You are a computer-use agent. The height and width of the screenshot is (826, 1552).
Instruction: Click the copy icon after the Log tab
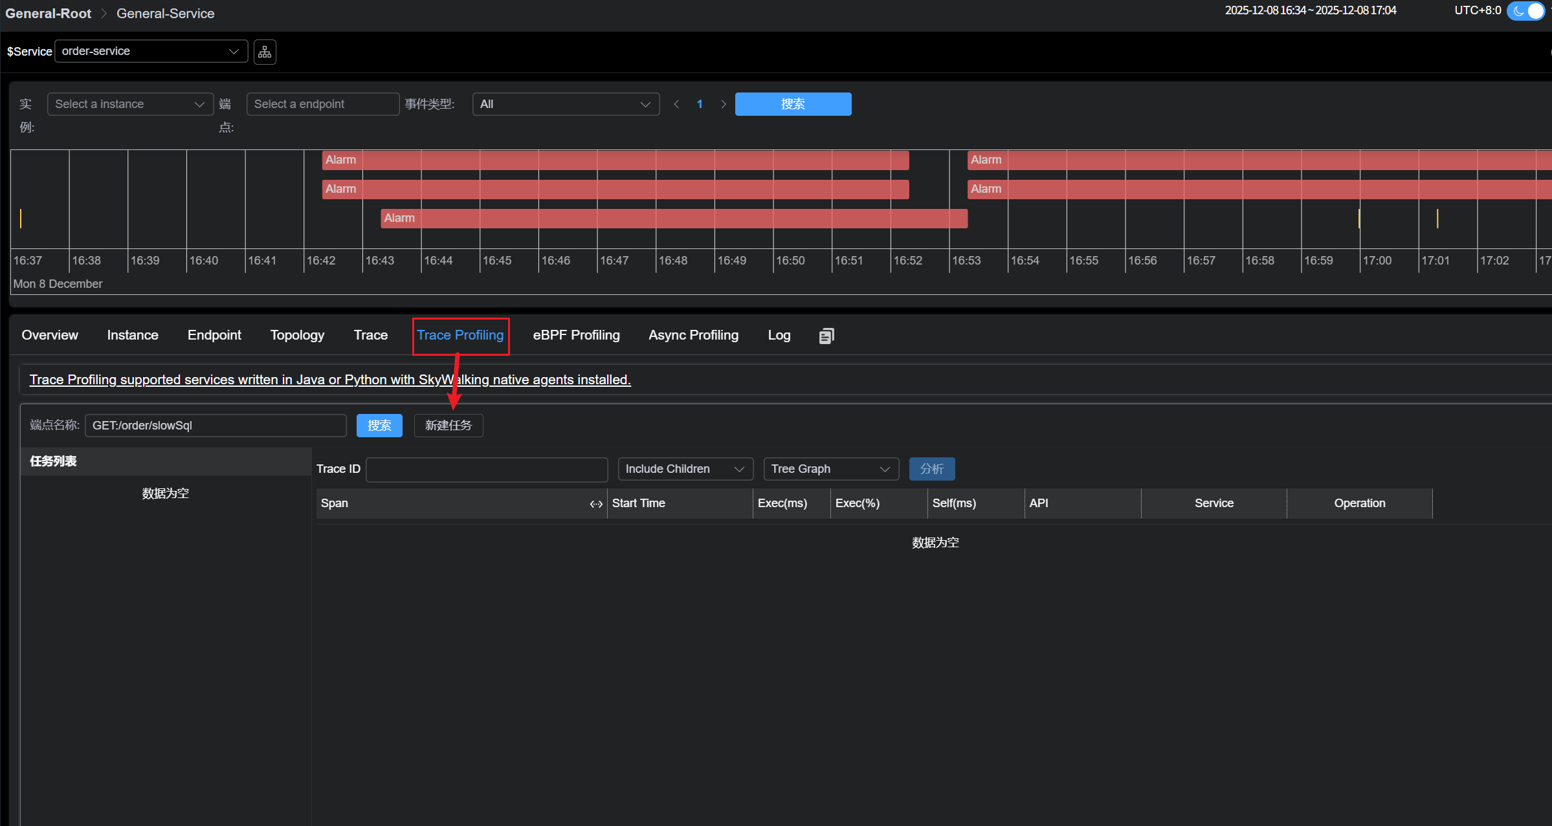[x=826, y=336]
